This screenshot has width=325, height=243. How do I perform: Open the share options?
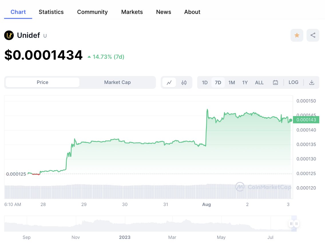313,35
